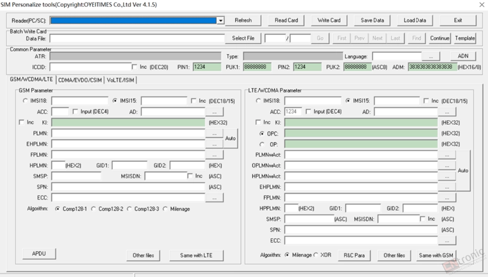Viewport: 488px width, 277px height.
Task: Click GSM Auto button beside PLMN
Action: pyautogui.click(x=230, y=138)
